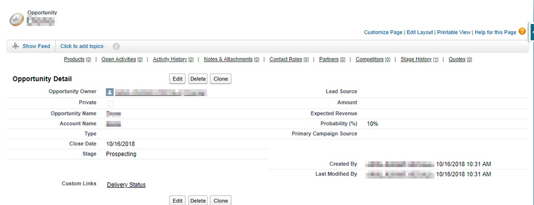Jump to Open Activities related list
The width and height of the screenshot is (534, 205).
point(118,59)
